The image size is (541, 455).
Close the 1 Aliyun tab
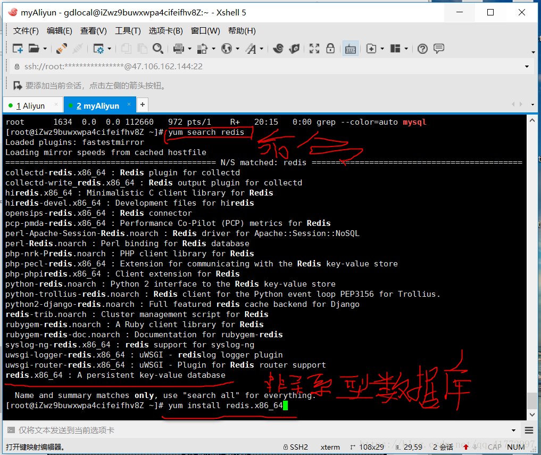pyautogui.click(x=56, y=104)
